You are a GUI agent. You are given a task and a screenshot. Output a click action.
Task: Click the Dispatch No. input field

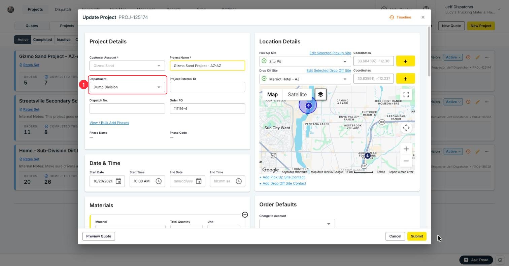click(127, 108)
